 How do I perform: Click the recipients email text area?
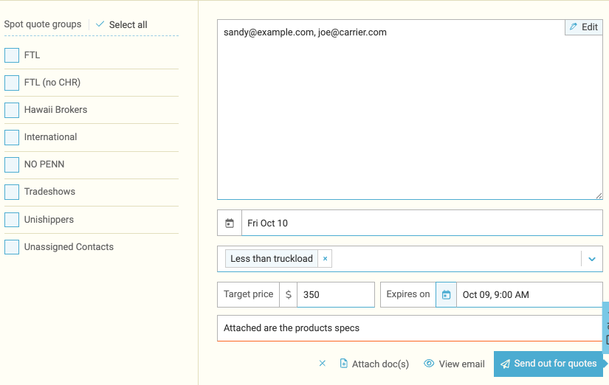point(410,109)
